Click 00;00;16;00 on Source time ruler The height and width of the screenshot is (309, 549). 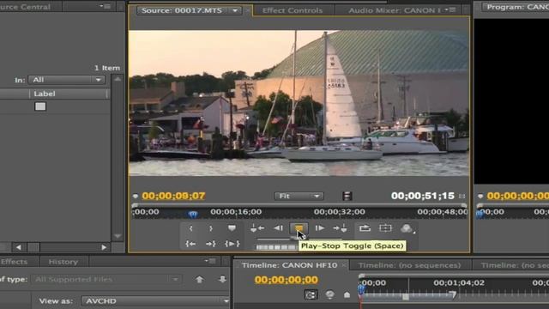tap(236, 212)
